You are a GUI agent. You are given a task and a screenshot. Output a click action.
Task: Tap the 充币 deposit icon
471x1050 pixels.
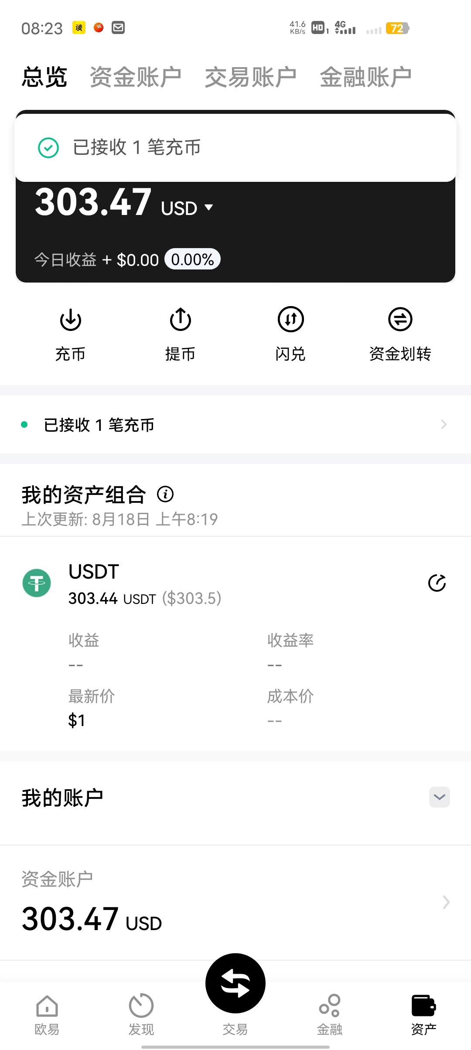coord(70,320)
